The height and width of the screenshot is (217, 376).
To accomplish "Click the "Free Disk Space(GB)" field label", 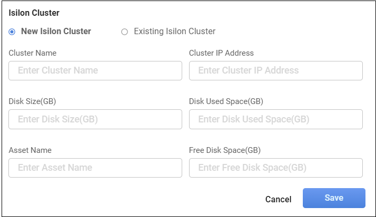I will [x=225, y=150].
